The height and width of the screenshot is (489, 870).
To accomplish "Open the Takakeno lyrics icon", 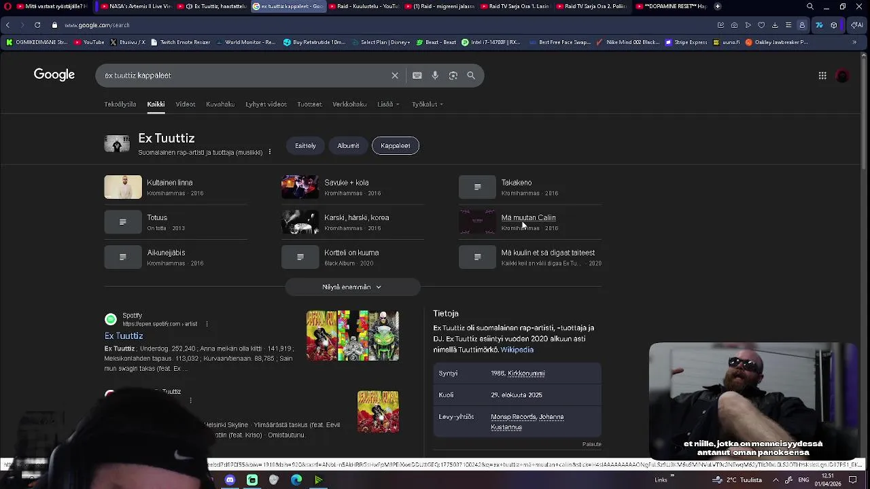I will pos(477,187).
